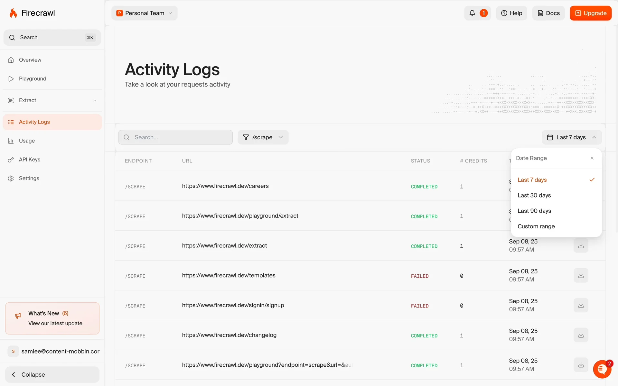This screenshot has height=386, width=618.
Task: Open the /scrape endpoint filter dropdown
Action: (263, 137)
